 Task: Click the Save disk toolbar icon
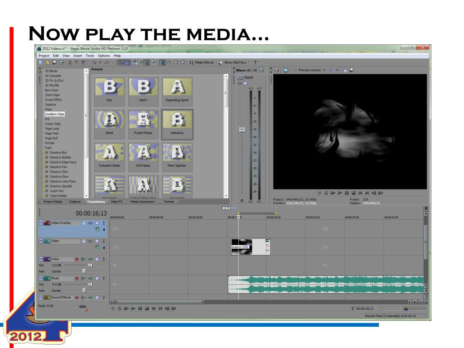click(54, 63)
